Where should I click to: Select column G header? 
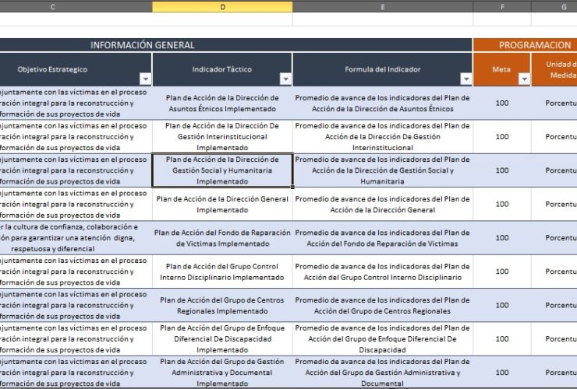click(x=554, y=6)
